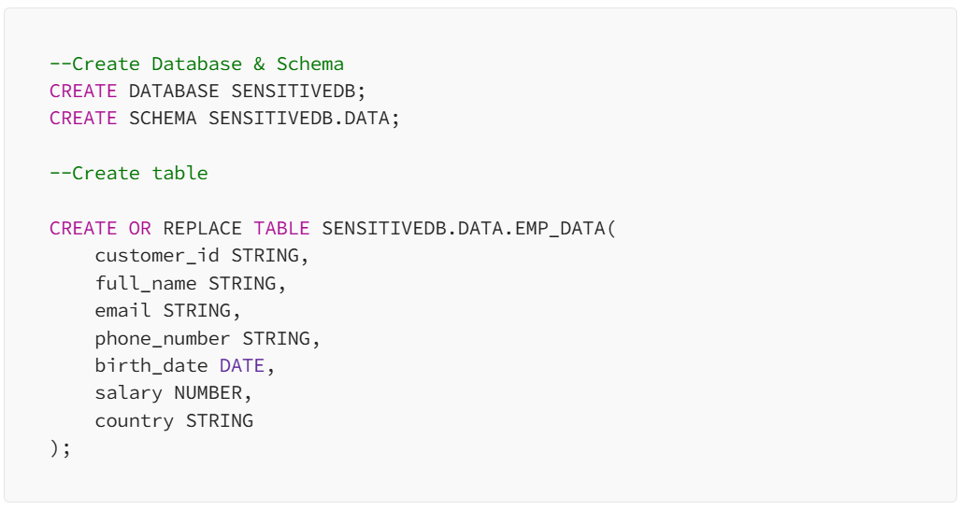Click the '--Create Database & Schema' comment

pos(196,64)
